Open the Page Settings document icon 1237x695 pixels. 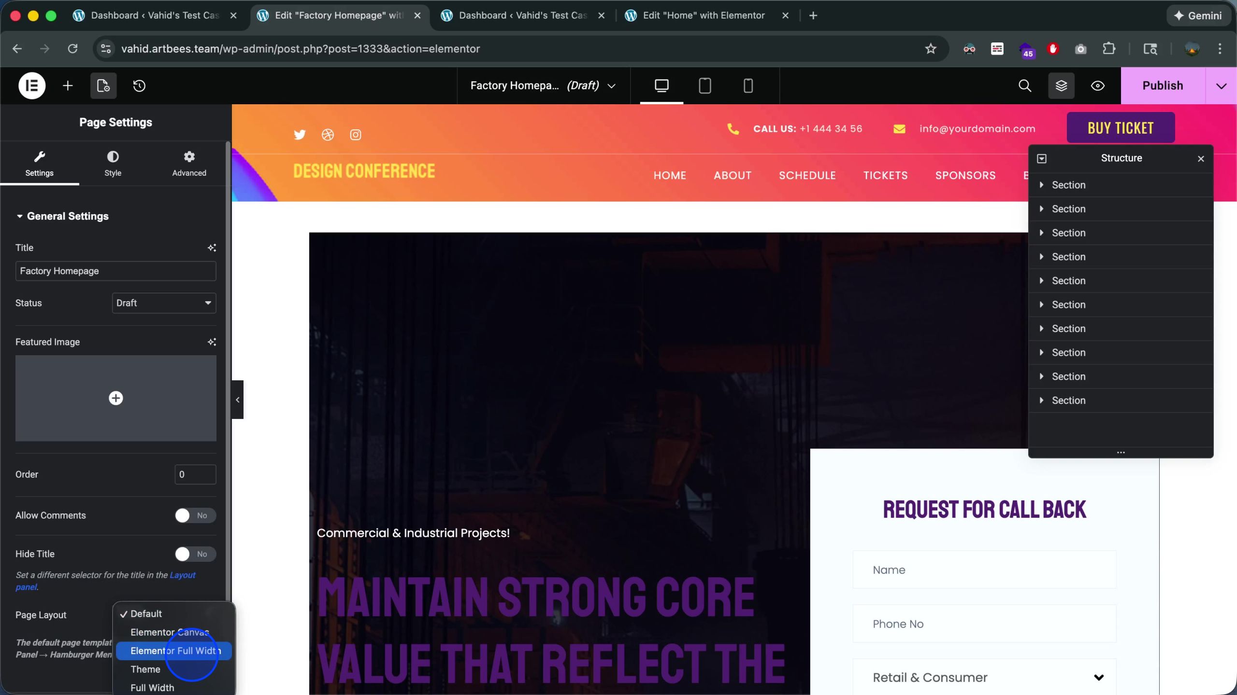click(103, 86)
